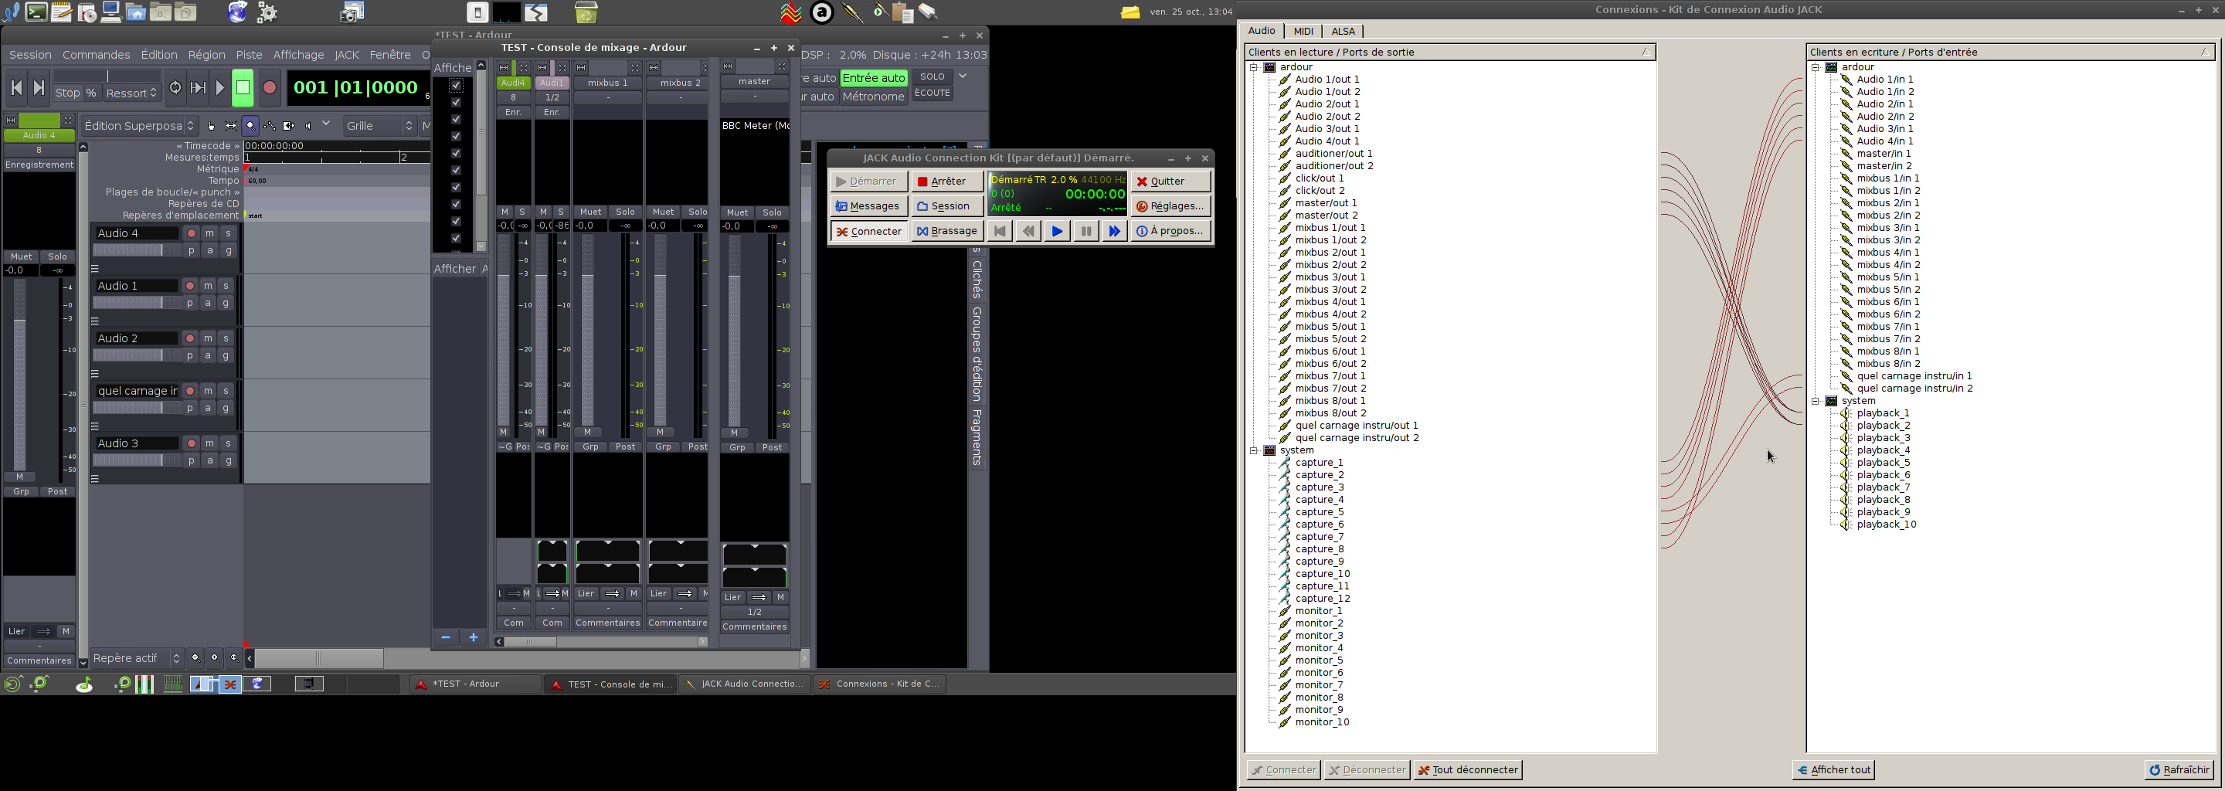Viewport: 2225px width, 791px height.
Task: Click the Audio 1 track name field
Action: pos(137,286)
